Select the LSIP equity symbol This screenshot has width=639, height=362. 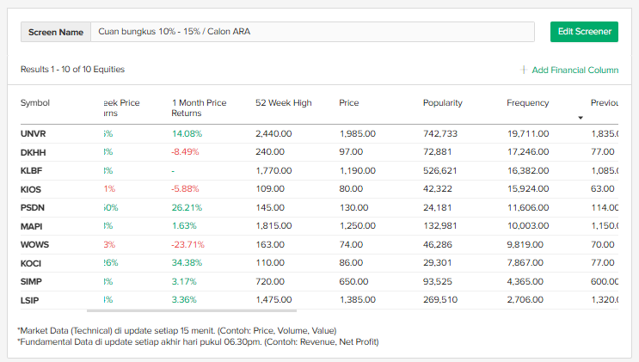[x=30, y=299]
